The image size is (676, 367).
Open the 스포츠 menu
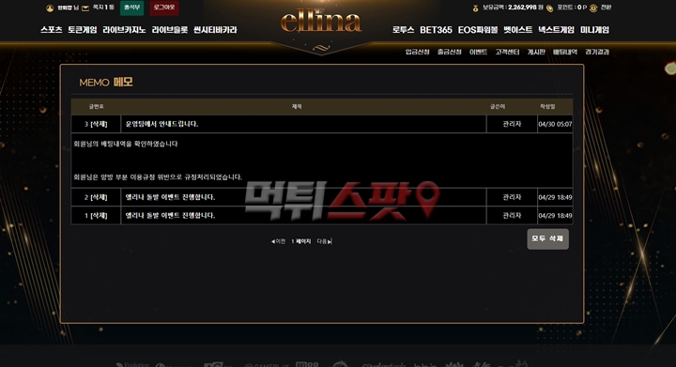point(52,30)
